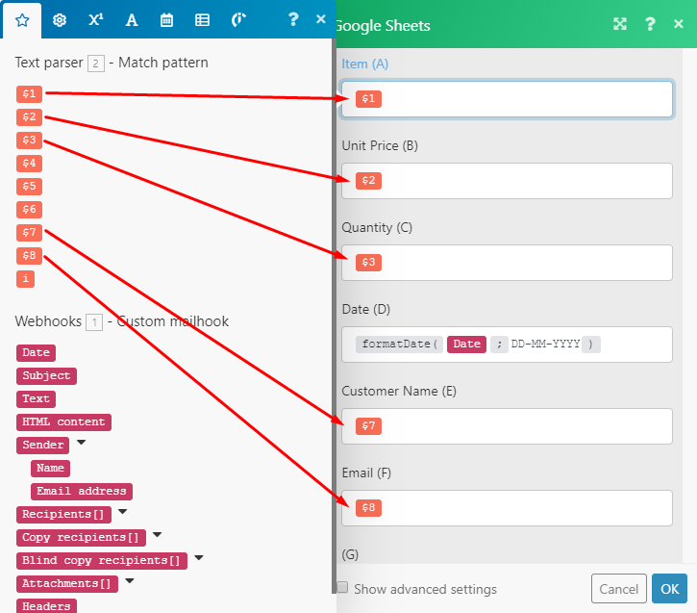697x613 pixels.
Task: Pick the Text item under Webhooks
Action: (36, 399)
